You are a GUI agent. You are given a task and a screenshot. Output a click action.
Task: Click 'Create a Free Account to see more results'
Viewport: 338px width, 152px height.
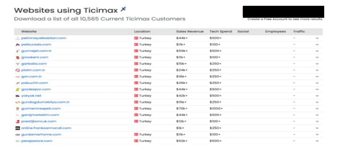285,19
